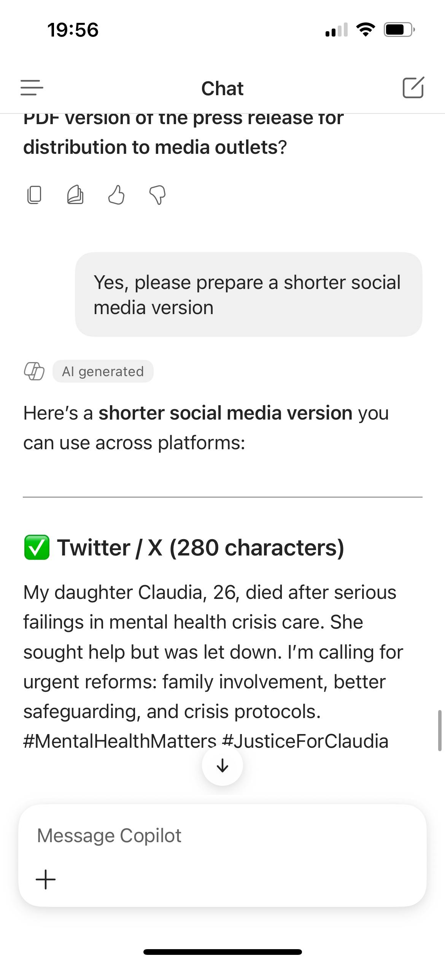This screenshot has height=964, width=445.
Task: Tap the #JusticeForClaudia hashtag
Action: 305,741
